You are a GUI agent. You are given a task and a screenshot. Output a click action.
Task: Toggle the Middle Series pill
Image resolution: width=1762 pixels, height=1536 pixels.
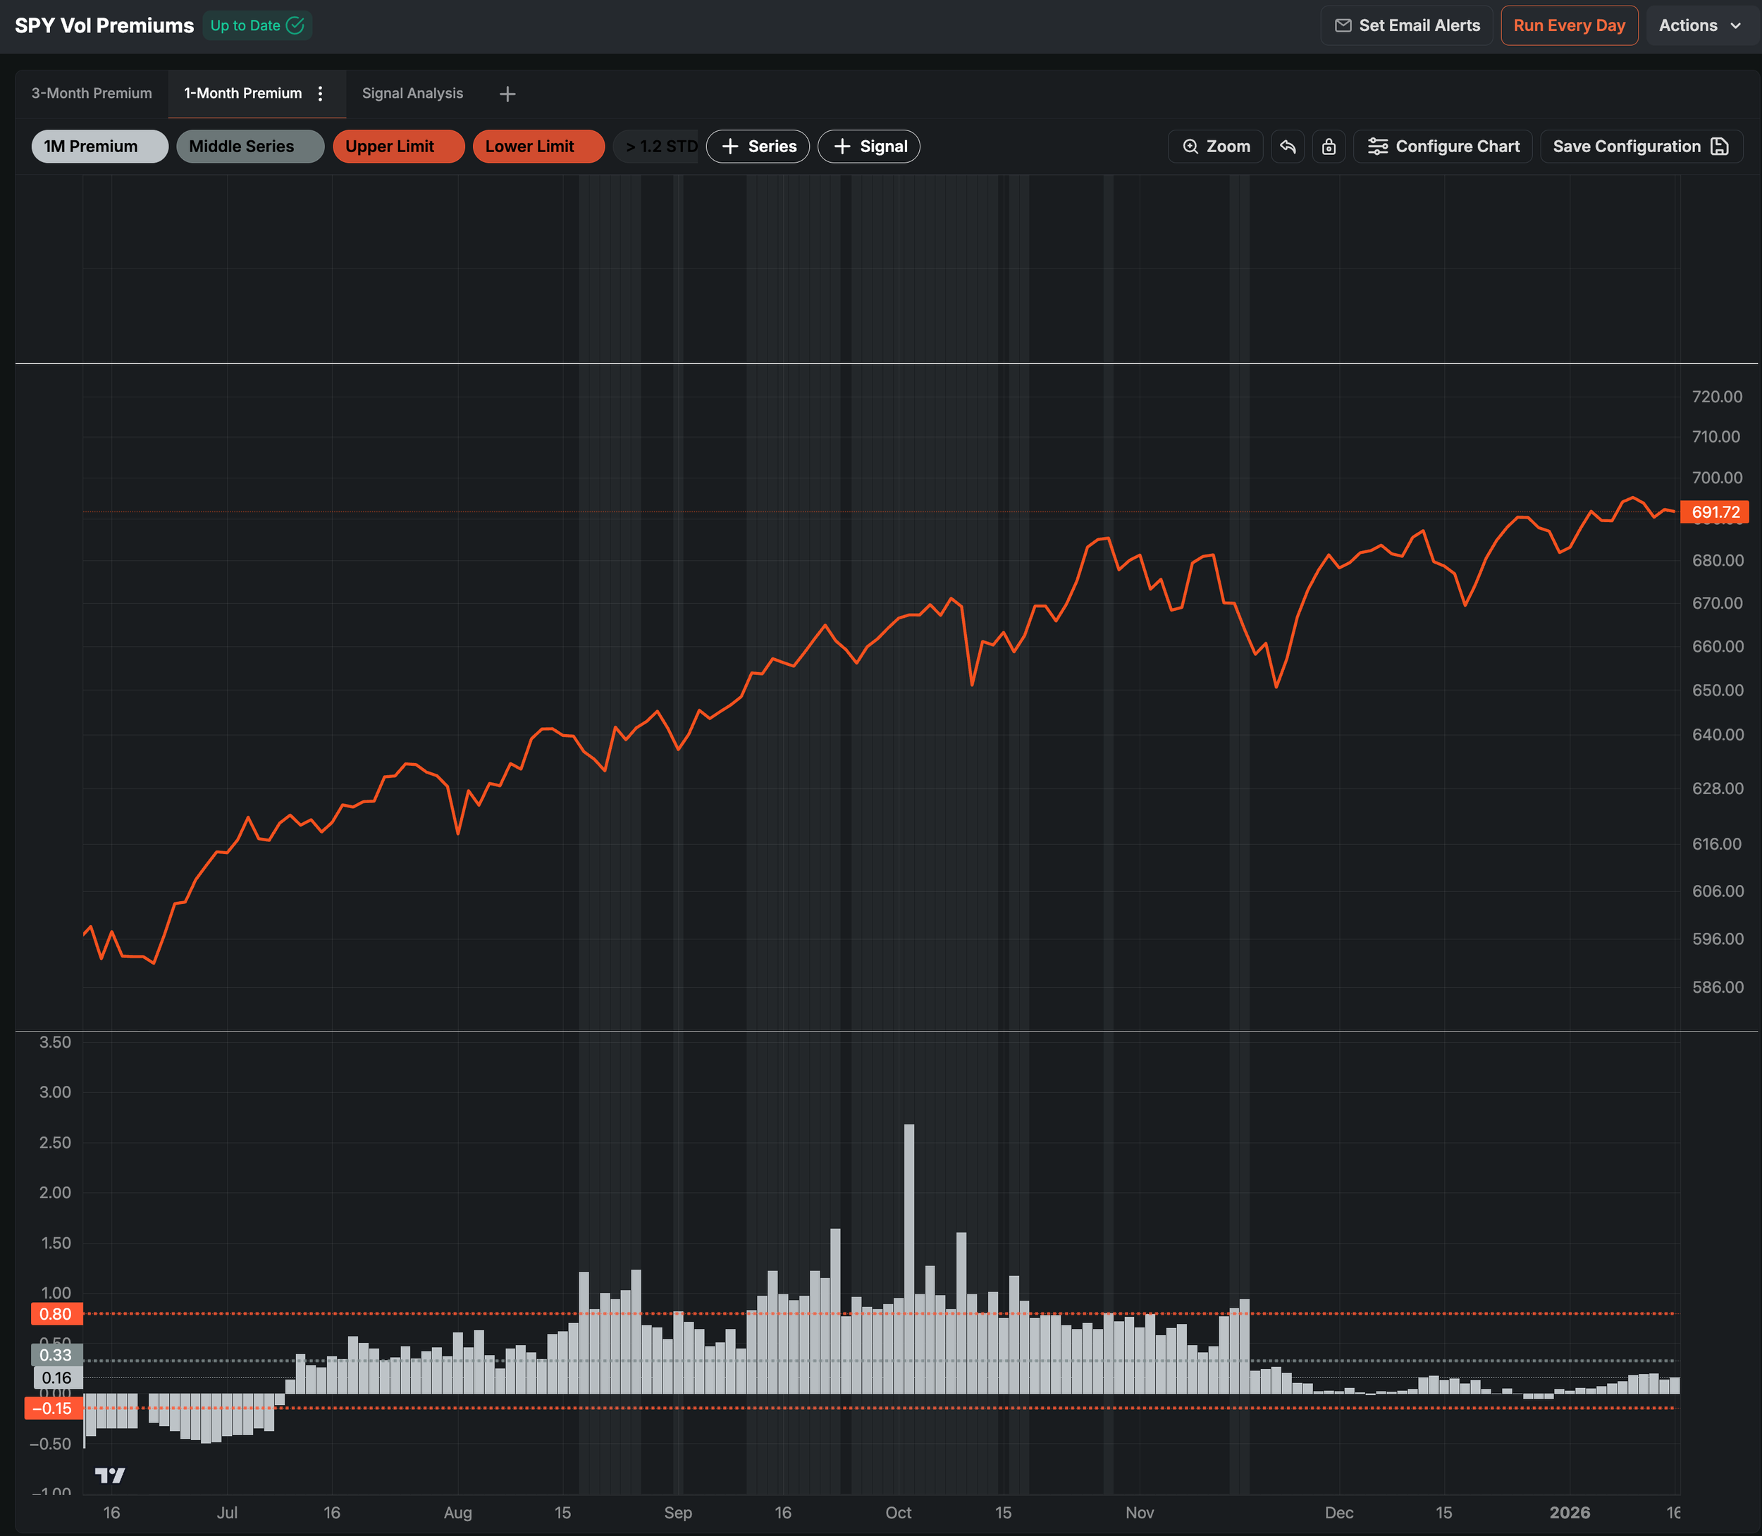(x=249, y=147)
